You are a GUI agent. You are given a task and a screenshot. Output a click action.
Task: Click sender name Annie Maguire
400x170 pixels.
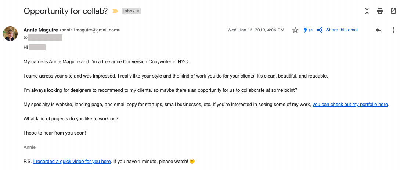click(x=40, y=30)
